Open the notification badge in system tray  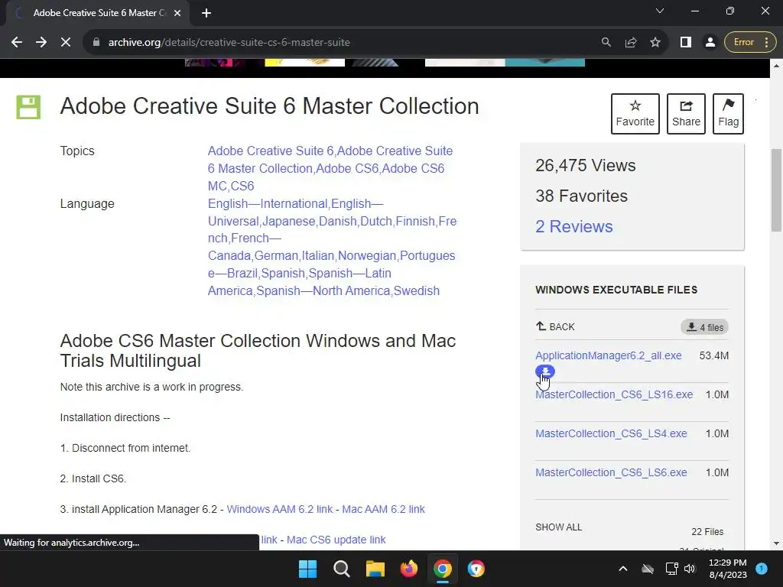(x=762, y=569)
